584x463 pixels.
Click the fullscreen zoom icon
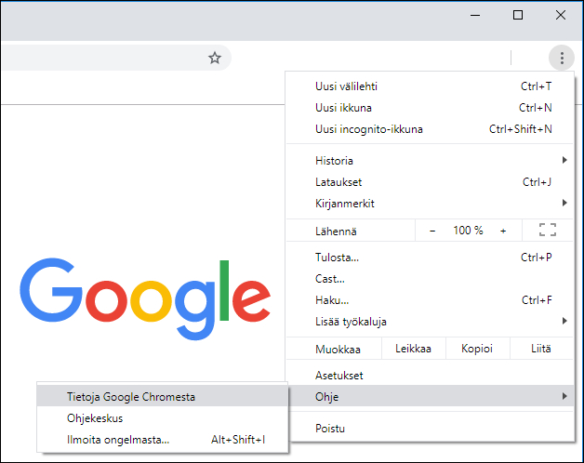pos(548,231)
